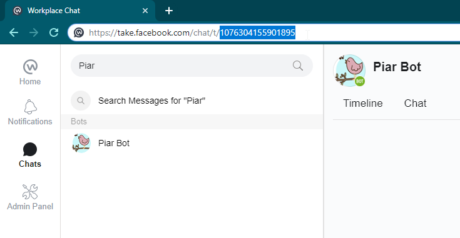Open the Home sidebar icon
This screenshot has height=238, width=460.
30,67
